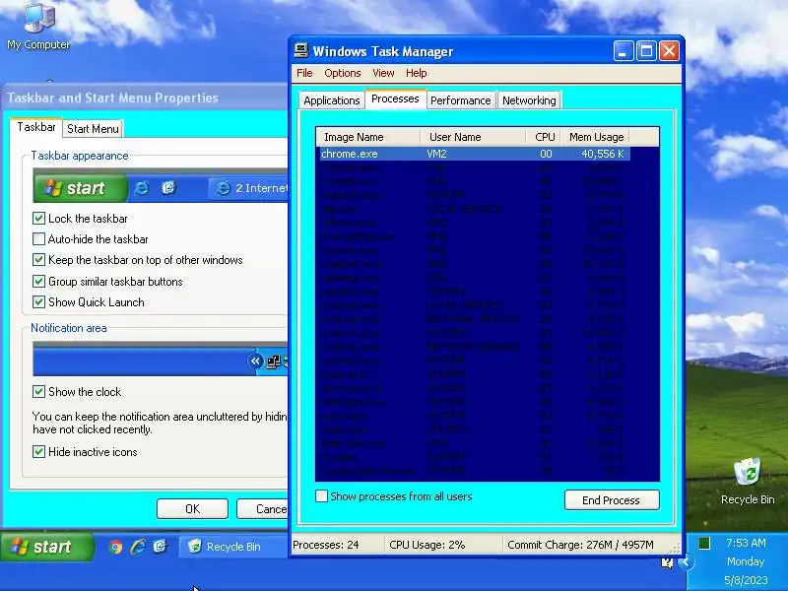Click the VM2 user name cell
Screen dimensions: 788x591
(436, 154)
